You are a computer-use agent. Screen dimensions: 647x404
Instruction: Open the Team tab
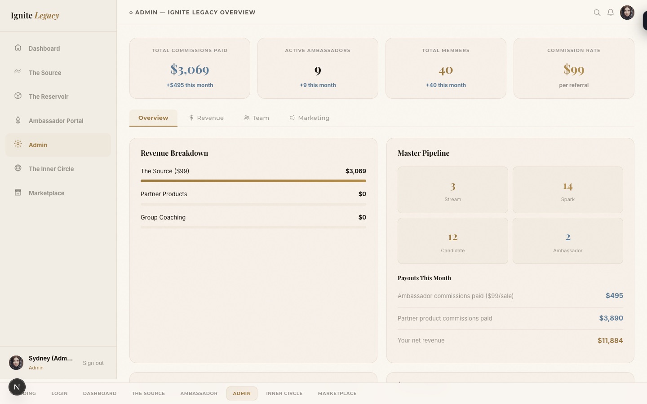point(257,118)
